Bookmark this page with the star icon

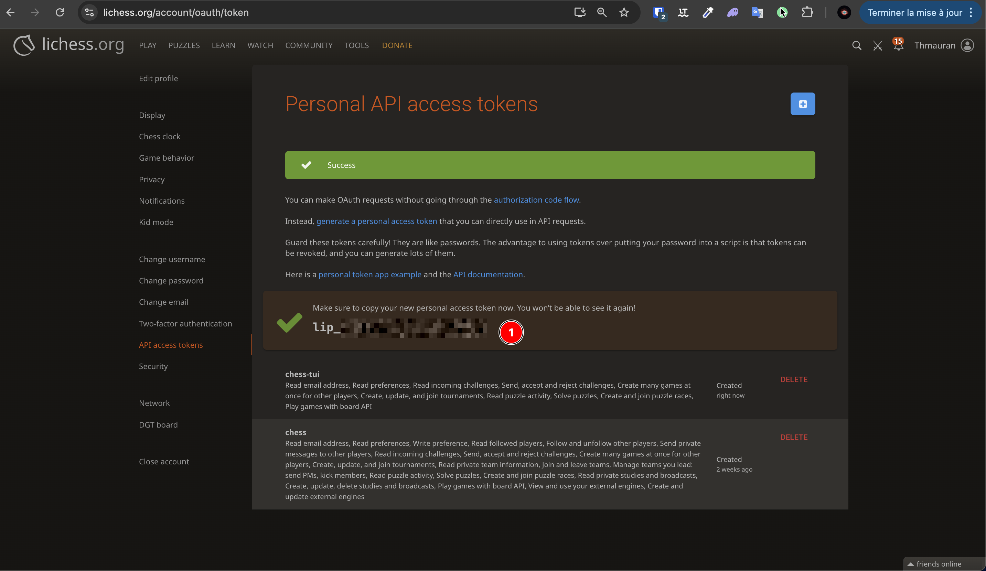tap(624, 12)
